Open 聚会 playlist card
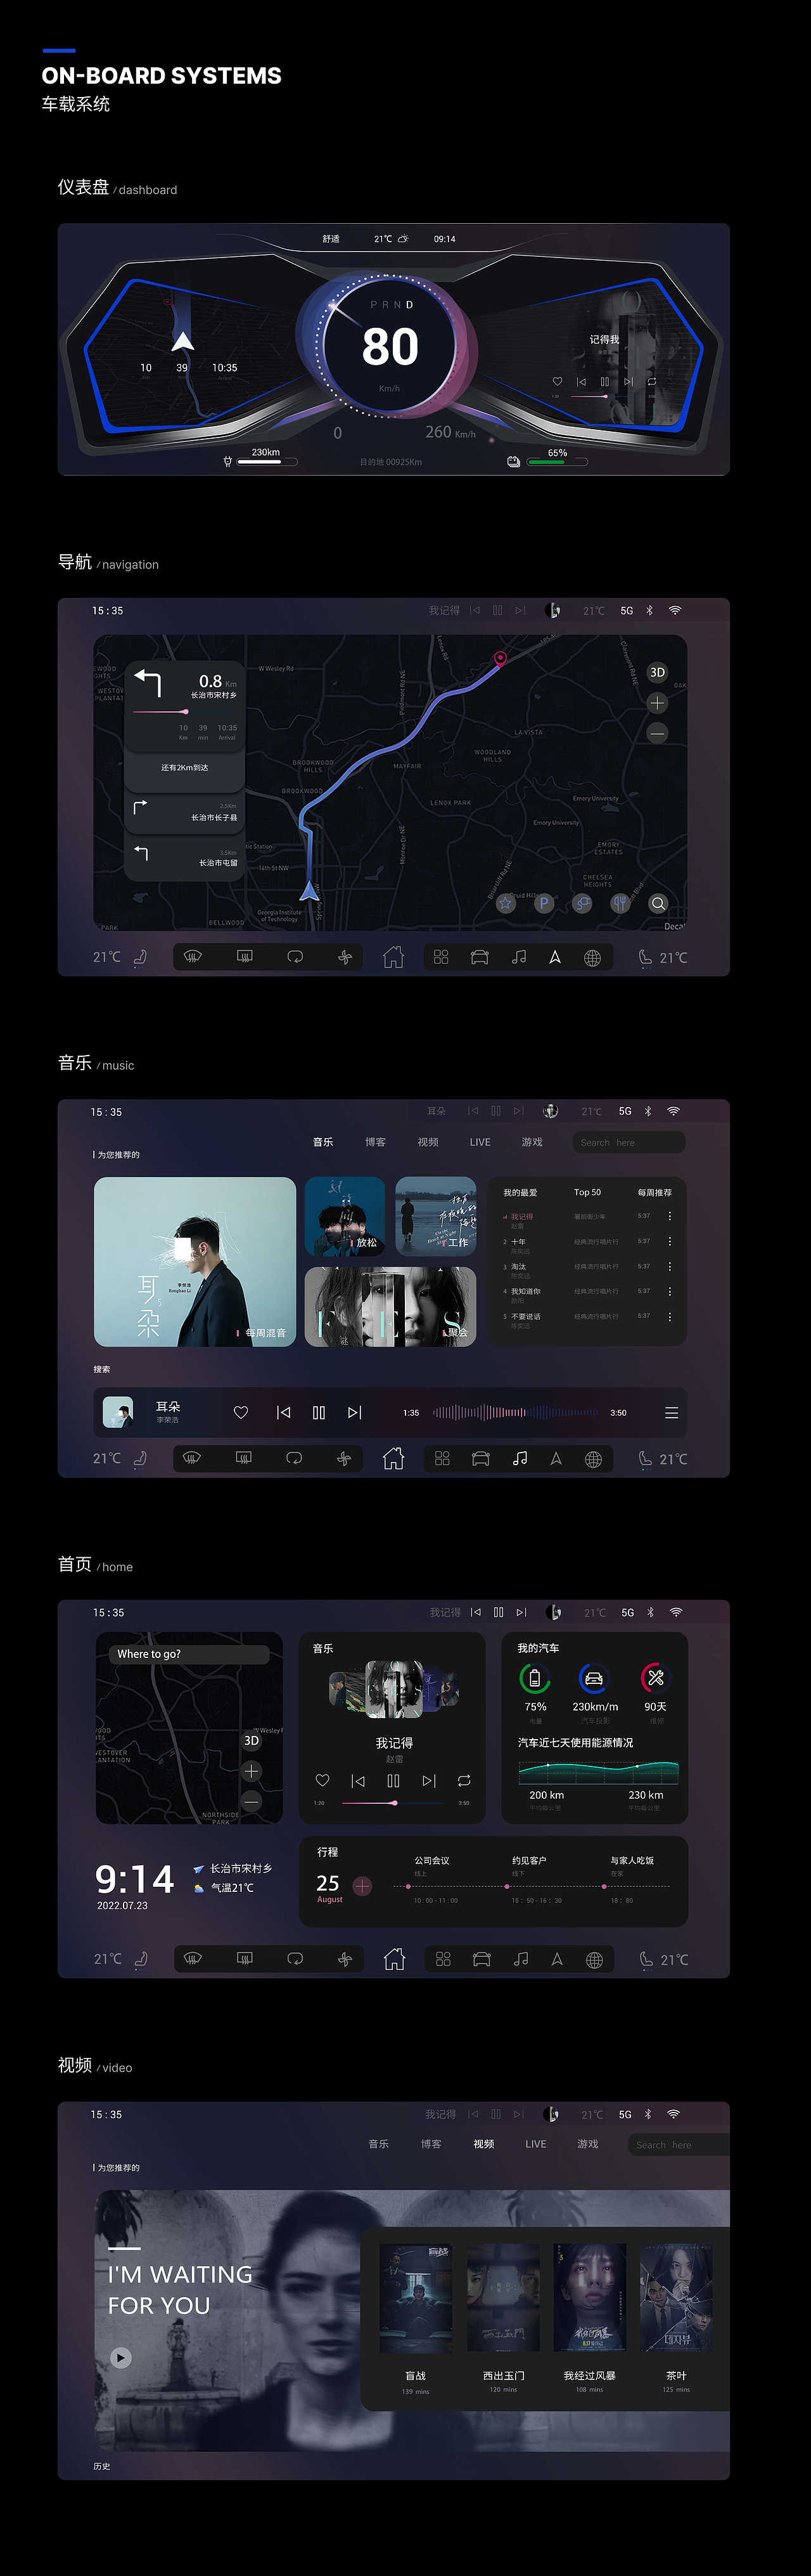 (x=390, y=1306)
